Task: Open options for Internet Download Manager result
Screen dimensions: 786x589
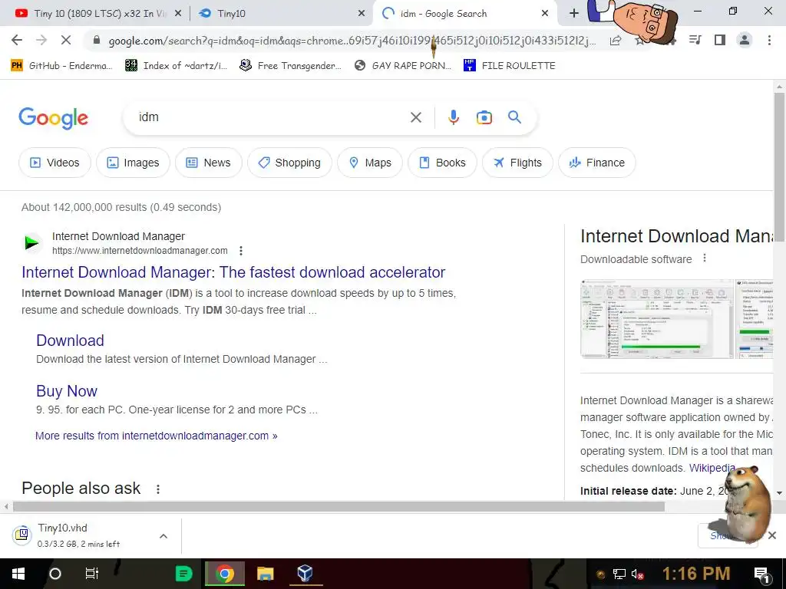Action: [x=241, y=251]
